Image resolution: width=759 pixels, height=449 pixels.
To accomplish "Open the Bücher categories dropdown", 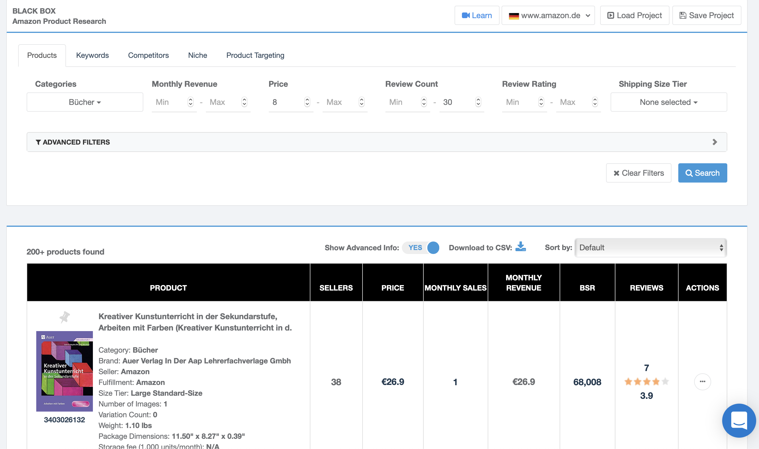I will pyautogui.click(x=85, y=102).
